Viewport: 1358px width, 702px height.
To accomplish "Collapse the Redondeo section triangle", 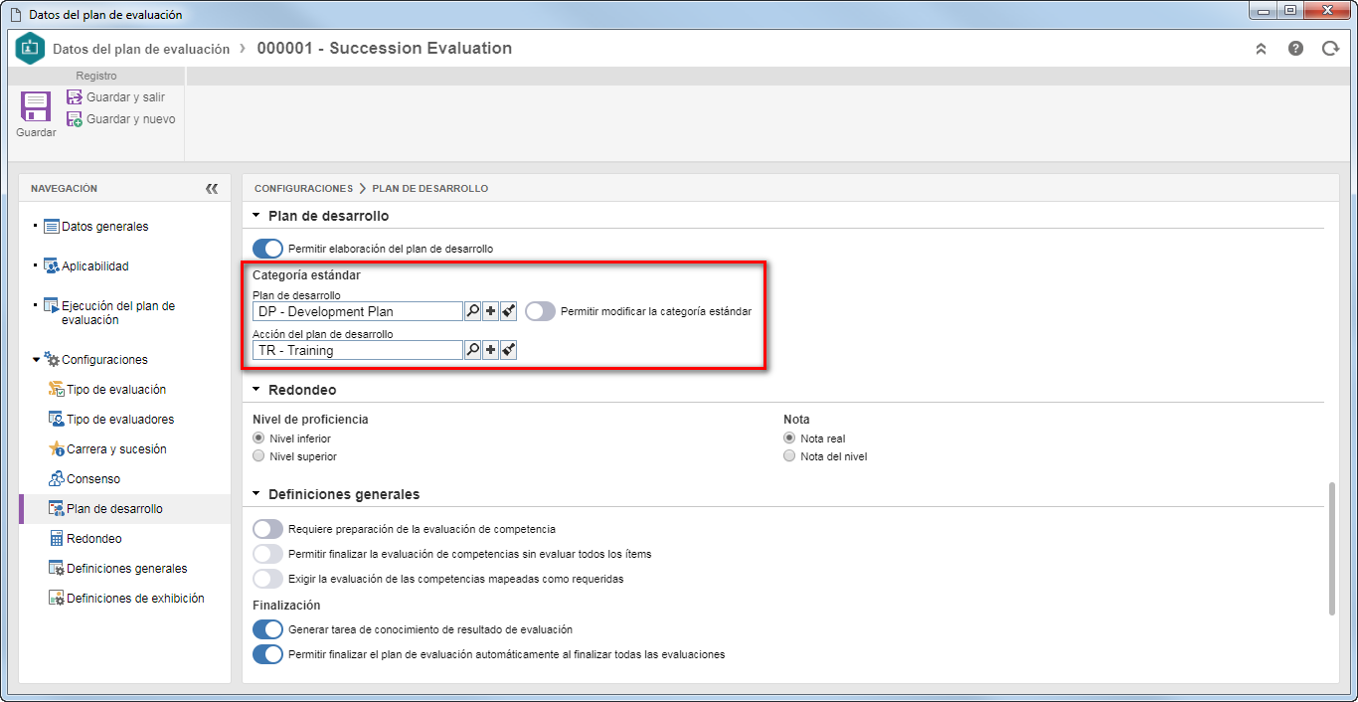I will pyautogui.click(x=256, y=390).
